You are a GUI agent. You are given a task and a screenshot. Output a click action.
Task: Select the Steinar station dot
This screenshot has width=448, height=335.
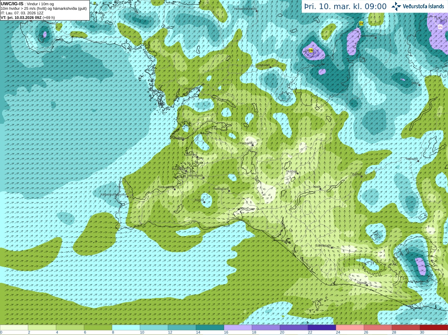367,285
